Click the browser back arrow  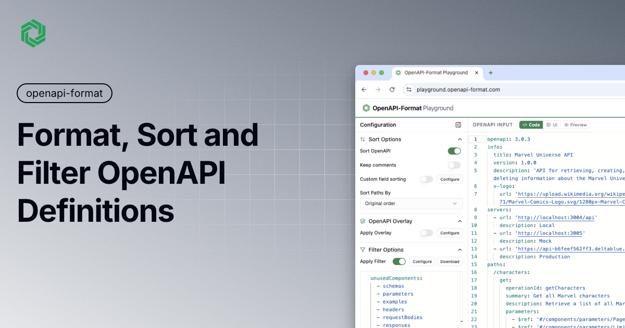[x=364, y=89]
